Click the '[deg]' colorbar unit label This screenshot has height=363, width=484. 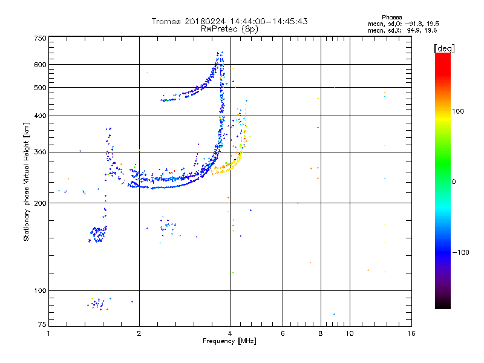click(444, 48)
